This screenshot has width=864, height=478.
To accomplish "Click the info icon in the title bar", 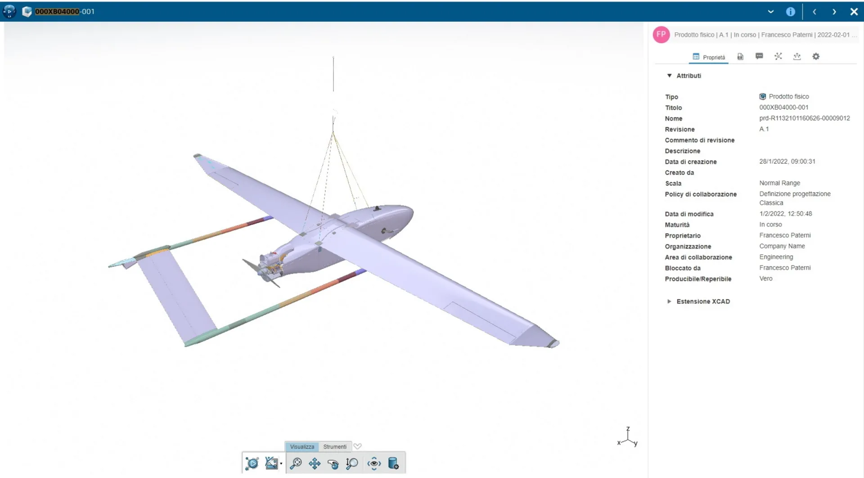I will coord(791,11).
